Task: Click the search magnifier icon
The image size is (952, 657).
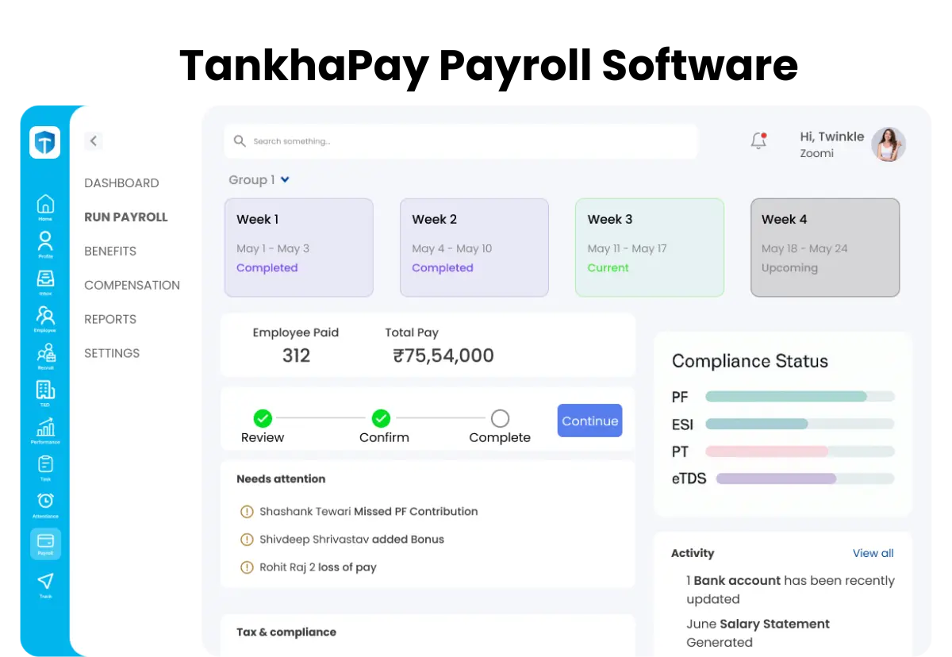Action: [x=240, y=141]
